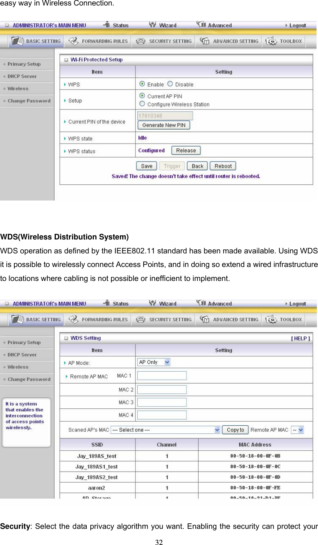Screen dimensions: 318x545
Task: Click the Generate New PIN button
Action: 163,125
